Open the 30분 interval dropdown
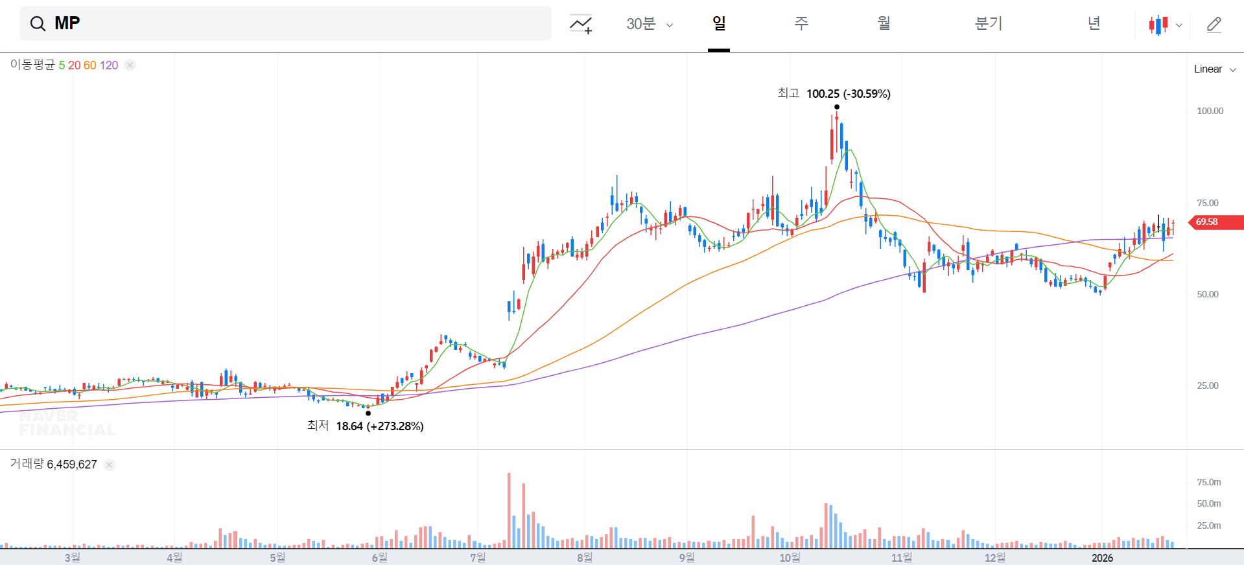Screen dimensions: 1244x565 [650, 24]
